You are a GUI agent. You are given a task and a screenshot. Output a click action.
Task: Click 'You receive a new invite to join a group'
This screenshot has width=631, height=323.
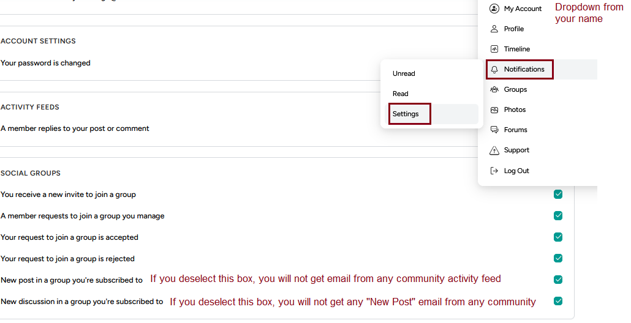pyautogui.click(x=68, y=195)
